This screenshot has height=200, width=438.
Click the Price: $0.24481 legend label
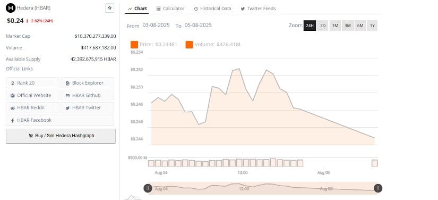tap(158, 45)
